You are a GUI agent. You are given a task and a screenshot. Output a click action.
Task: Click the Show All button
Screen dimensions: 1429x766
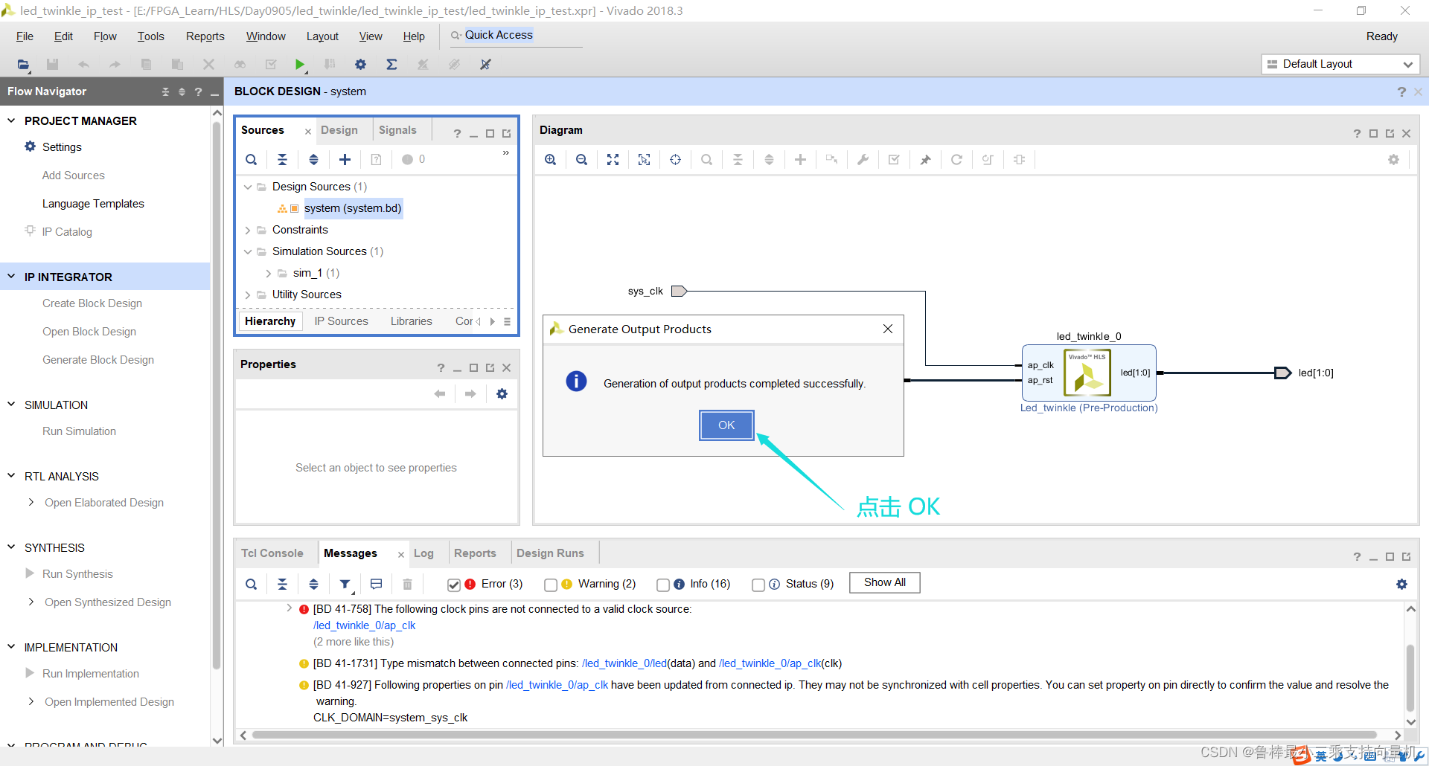[x=885, y=582]
